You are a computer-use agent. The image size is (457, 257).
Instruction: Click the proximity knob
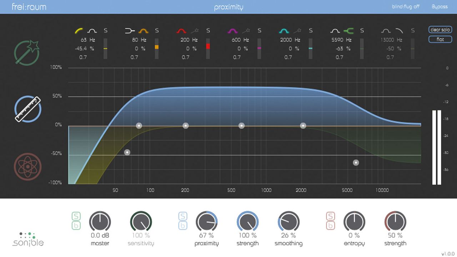point(207,222)
